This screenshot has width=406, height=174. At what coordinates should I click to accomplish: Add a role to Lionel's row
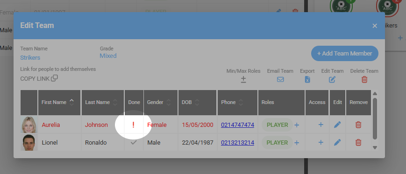(x=297, y=143)
